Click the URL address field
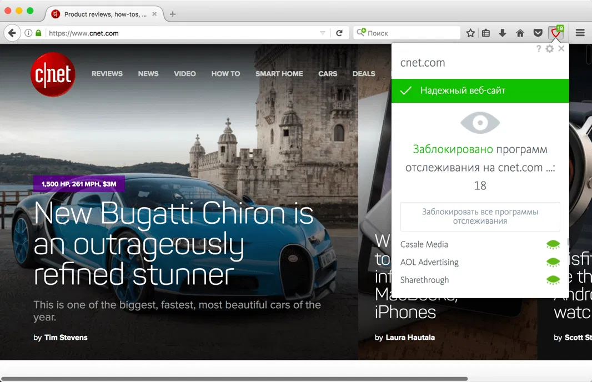The height and width of the screenshot is (382, 592). pos(181,33)
